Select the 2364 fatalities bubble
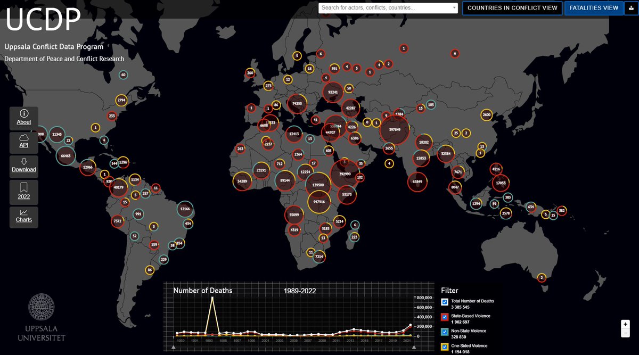The width and height of the screenshot is (639, 355). tap(298, 154)
